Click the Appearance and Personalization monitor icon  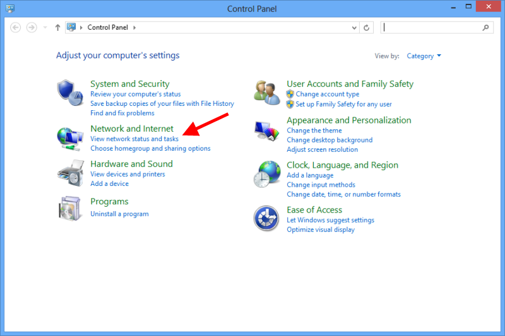coord(266,131)
